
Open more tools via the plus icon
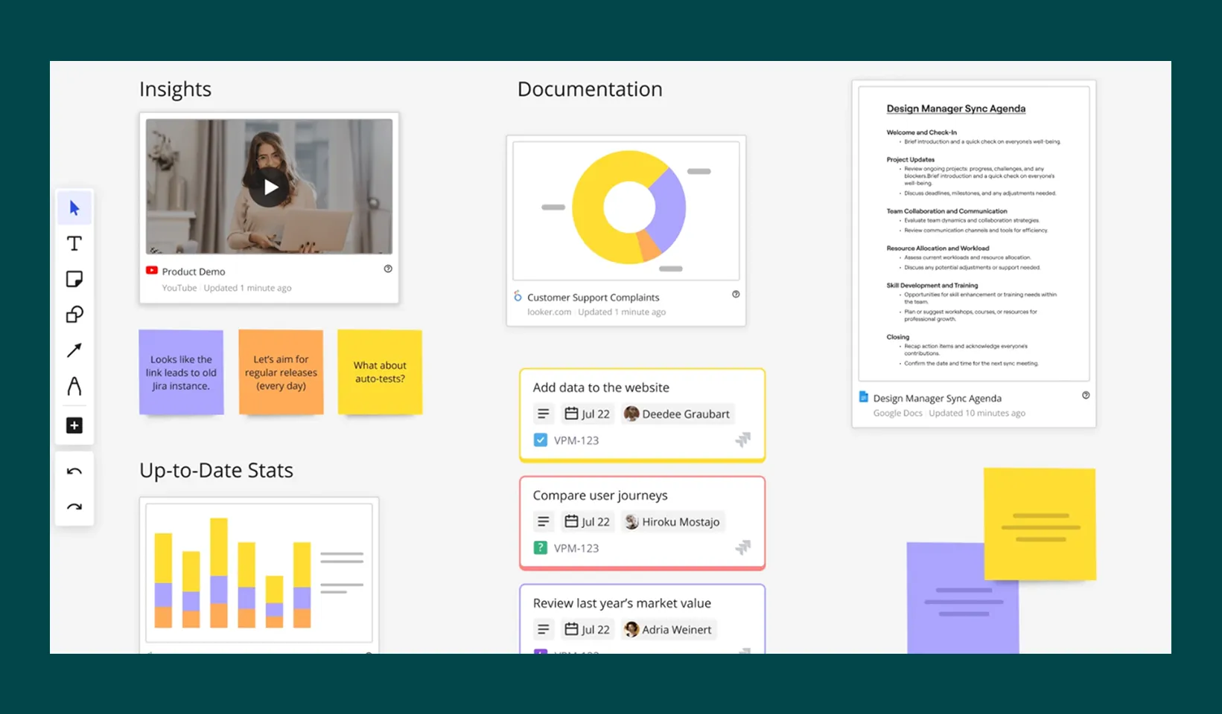click(x=74, y=425)
